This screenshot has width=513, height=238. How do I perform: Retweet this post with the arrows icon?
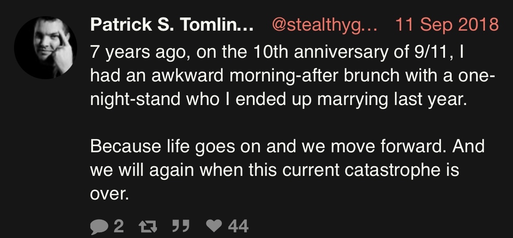148,226
